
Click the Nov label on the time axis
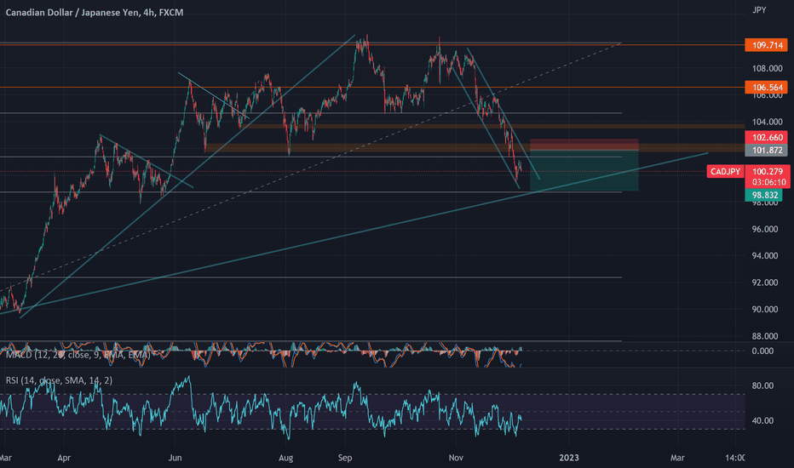point(456,458)
